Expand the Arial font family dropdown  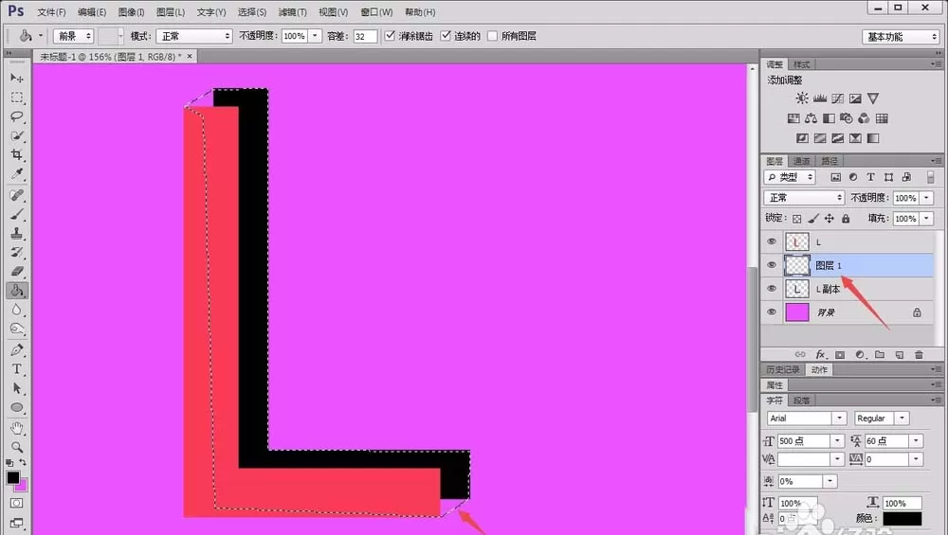[x=839, y=418]
